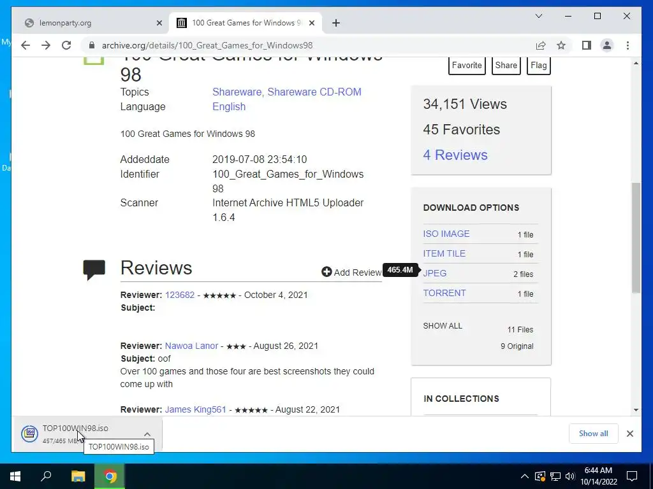The height and width of the screenshot is (489, 653).
Task: Click the lock icon in address bar
Action: pyautogui.click(x=92, y=45)
